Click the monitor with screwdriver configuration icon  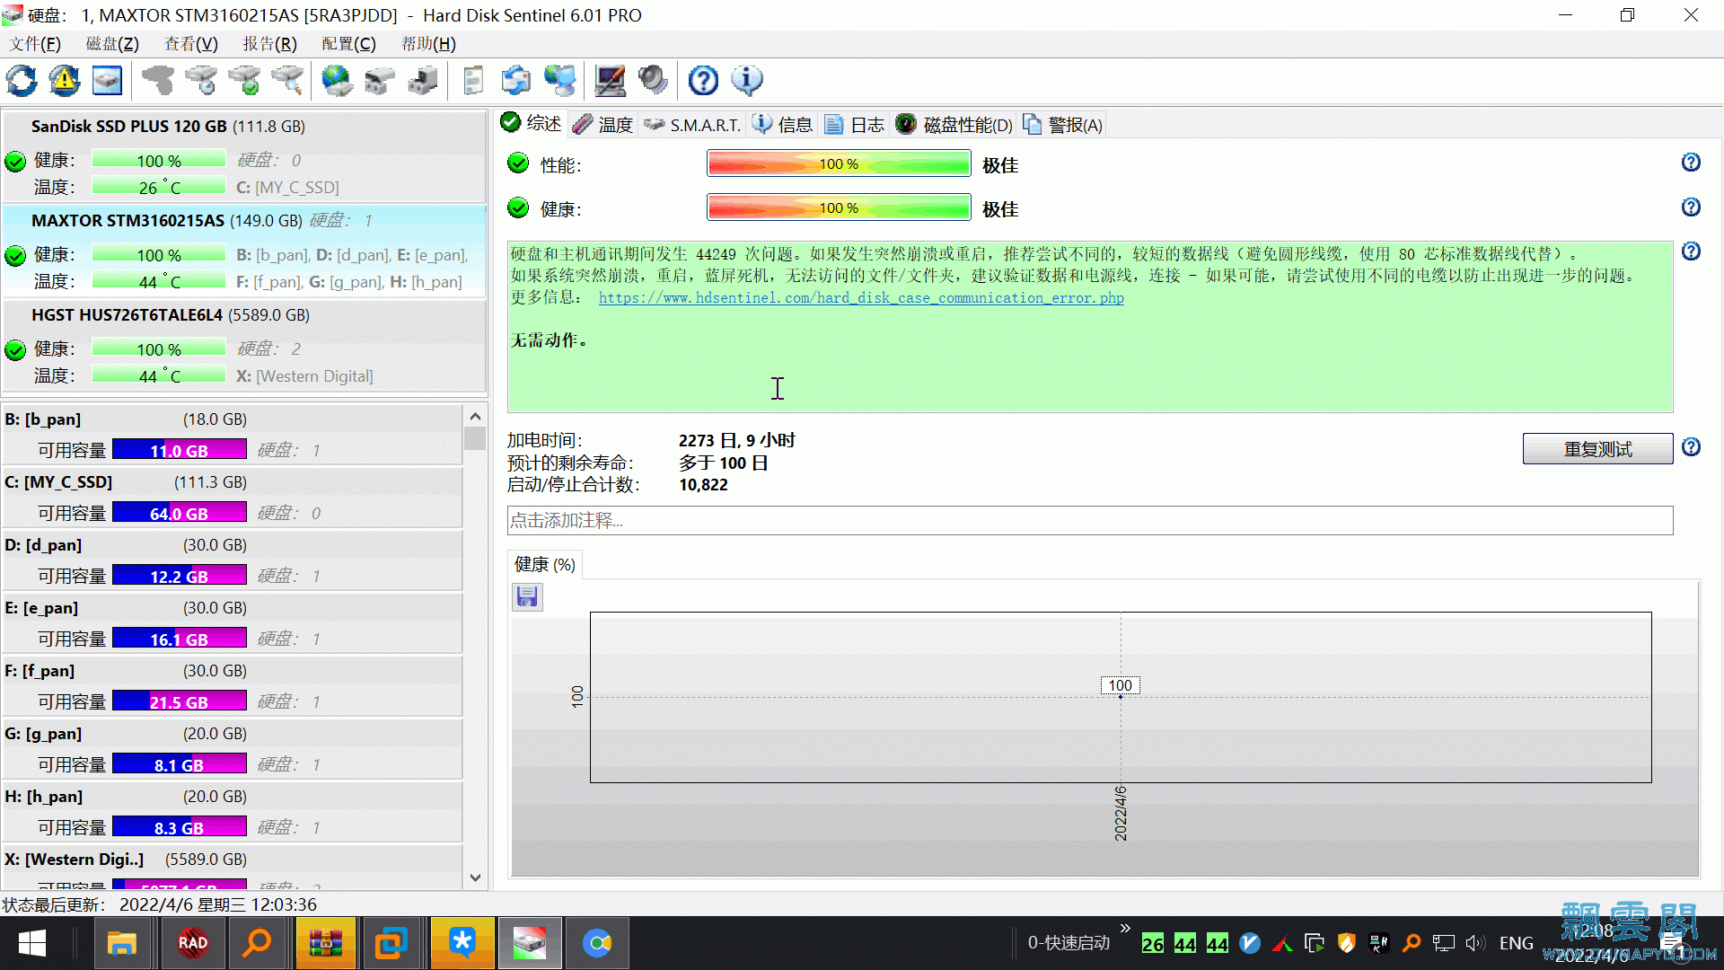point(611,81)
